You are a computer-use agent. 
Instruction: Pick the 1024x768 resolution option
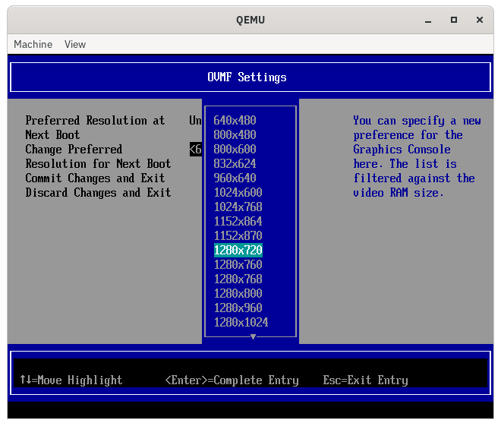[x=238, y=207]
